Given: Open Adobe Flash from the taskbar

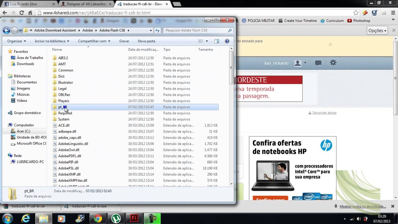Looking at the screenshot, I should click(x=134, y=218).
